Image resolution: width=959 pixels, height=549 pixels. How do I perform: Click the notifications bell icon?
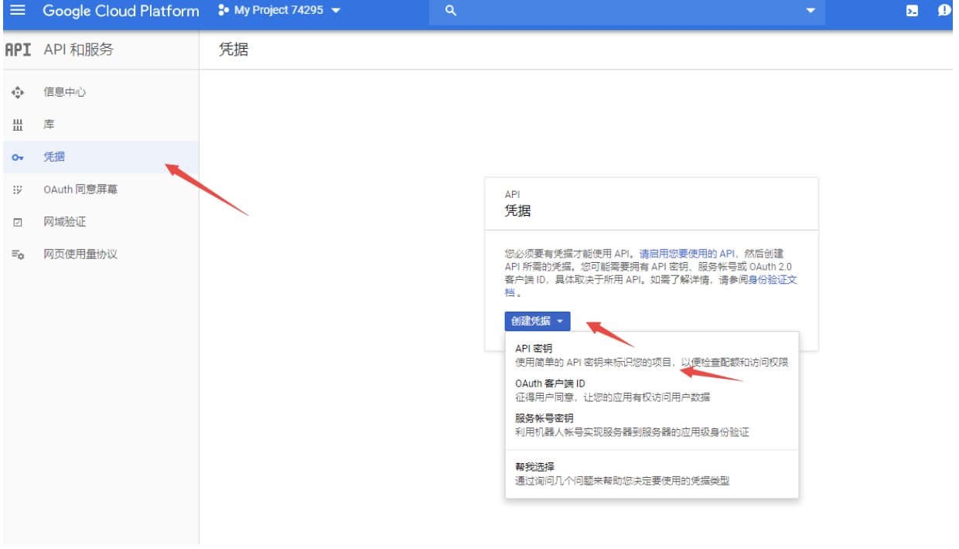[945, 11]
